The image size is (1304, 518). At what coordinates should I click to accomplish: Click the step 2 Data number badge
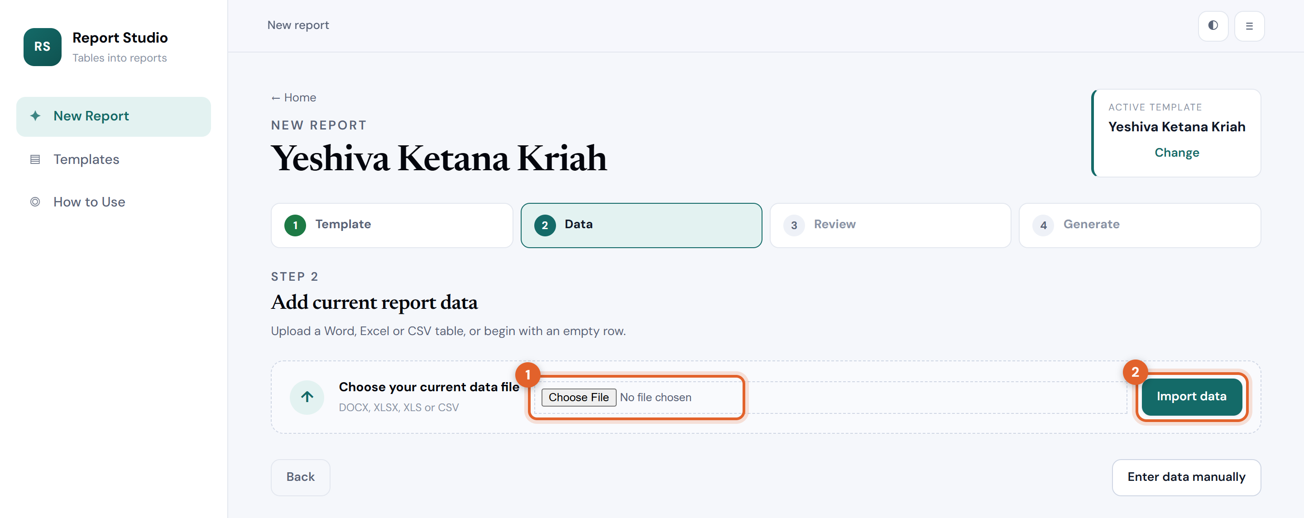pyautogui.click(x=545, y=225)
